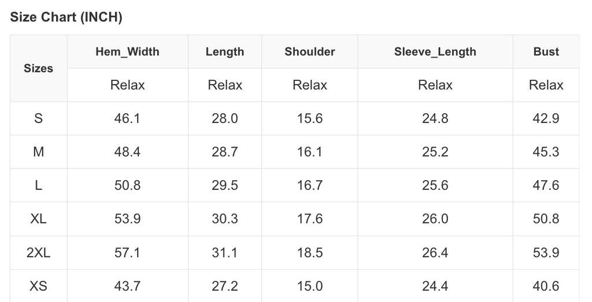Select the M size row label

coord(38,152)
